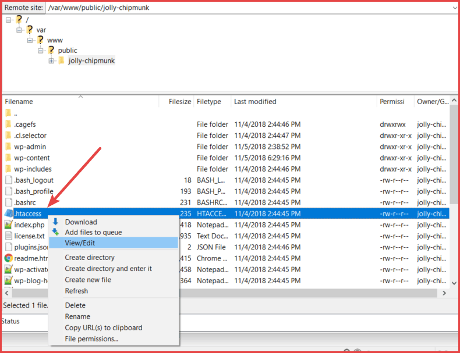Choose Create directory from context menu
The height and width of the screenshot is (353, 460).
tap(114, 258)
